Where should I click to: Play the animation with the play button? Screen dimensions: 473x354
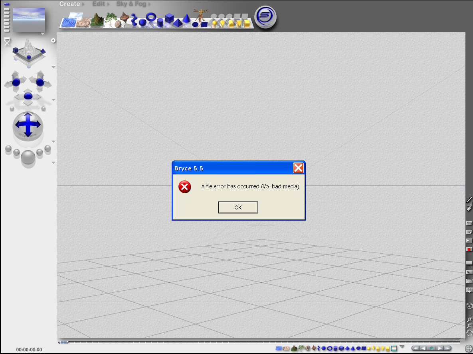pyautogui.click(x=440, y=348)
